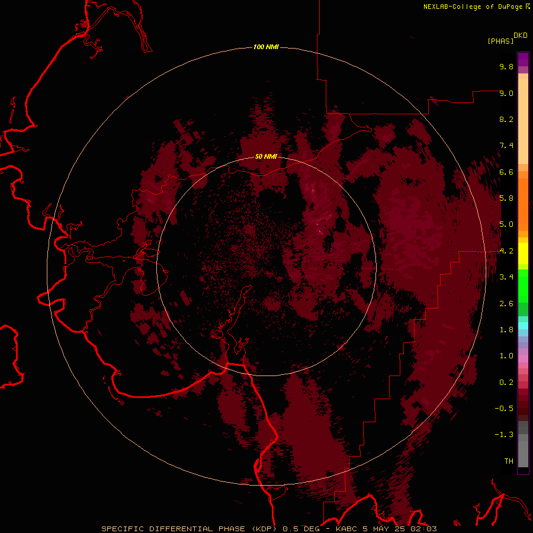Click the 5.0 scale value
The image size is (533, 533).
click(506, 224)
